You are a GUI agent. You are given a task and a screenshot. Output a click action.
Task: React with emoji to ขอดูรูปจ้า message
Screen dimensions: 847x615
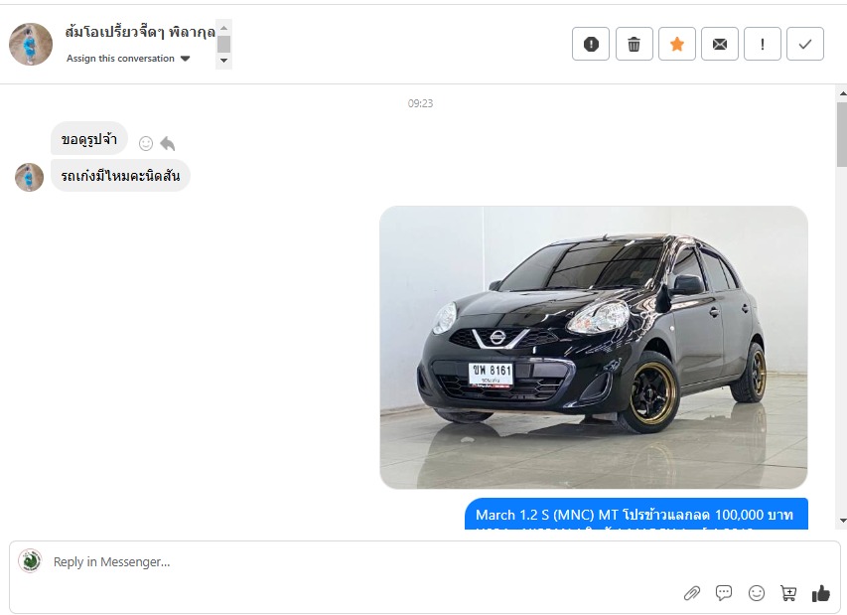click(x=146, y=143)
